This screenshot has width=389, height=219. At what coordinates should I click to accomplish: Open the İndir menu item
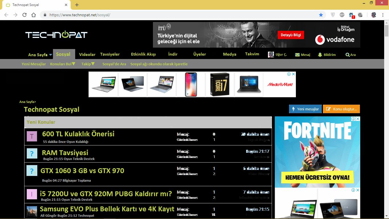coord(173,54)
